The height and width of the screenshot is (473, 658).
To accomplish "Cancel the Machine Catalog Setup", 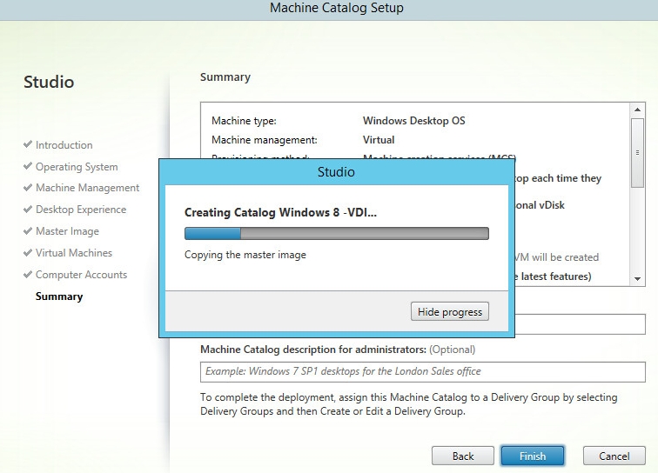I will coord(614,456).
